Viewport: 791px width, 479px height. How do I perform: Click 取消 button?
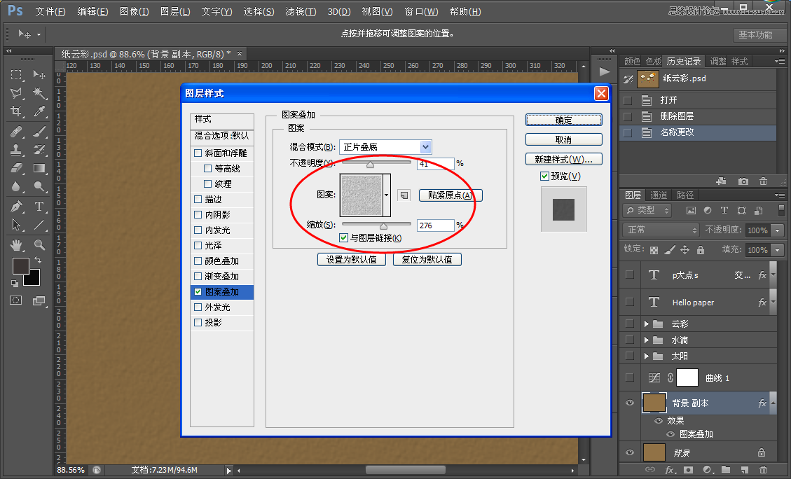[x=563, y=139]
